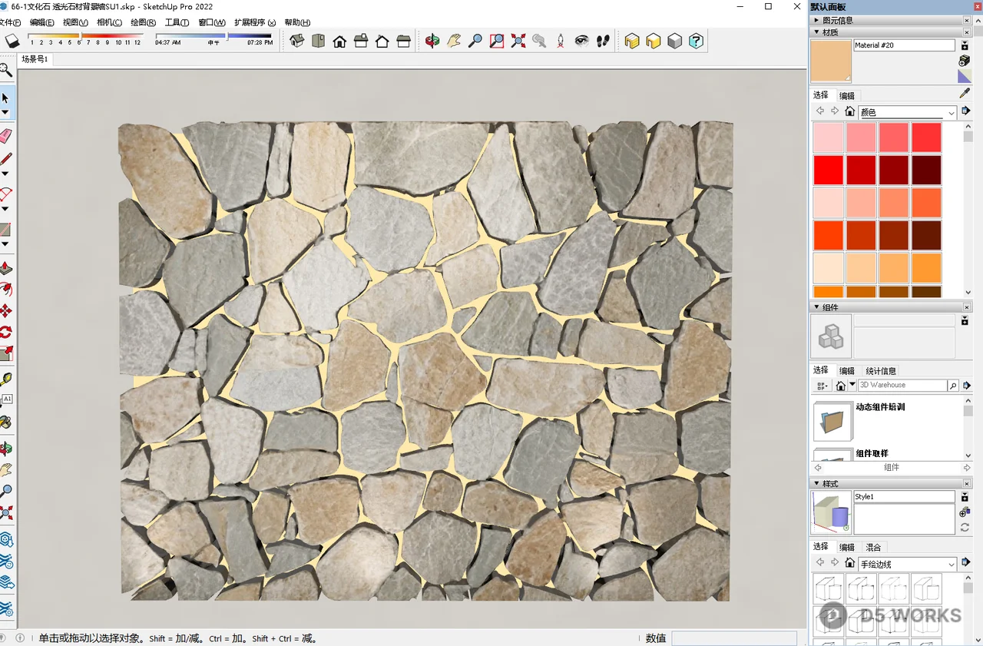The height and width of the screenshot is (646, 983).
Task: Open the 颜色 material library dropdown
Action: 908,112
